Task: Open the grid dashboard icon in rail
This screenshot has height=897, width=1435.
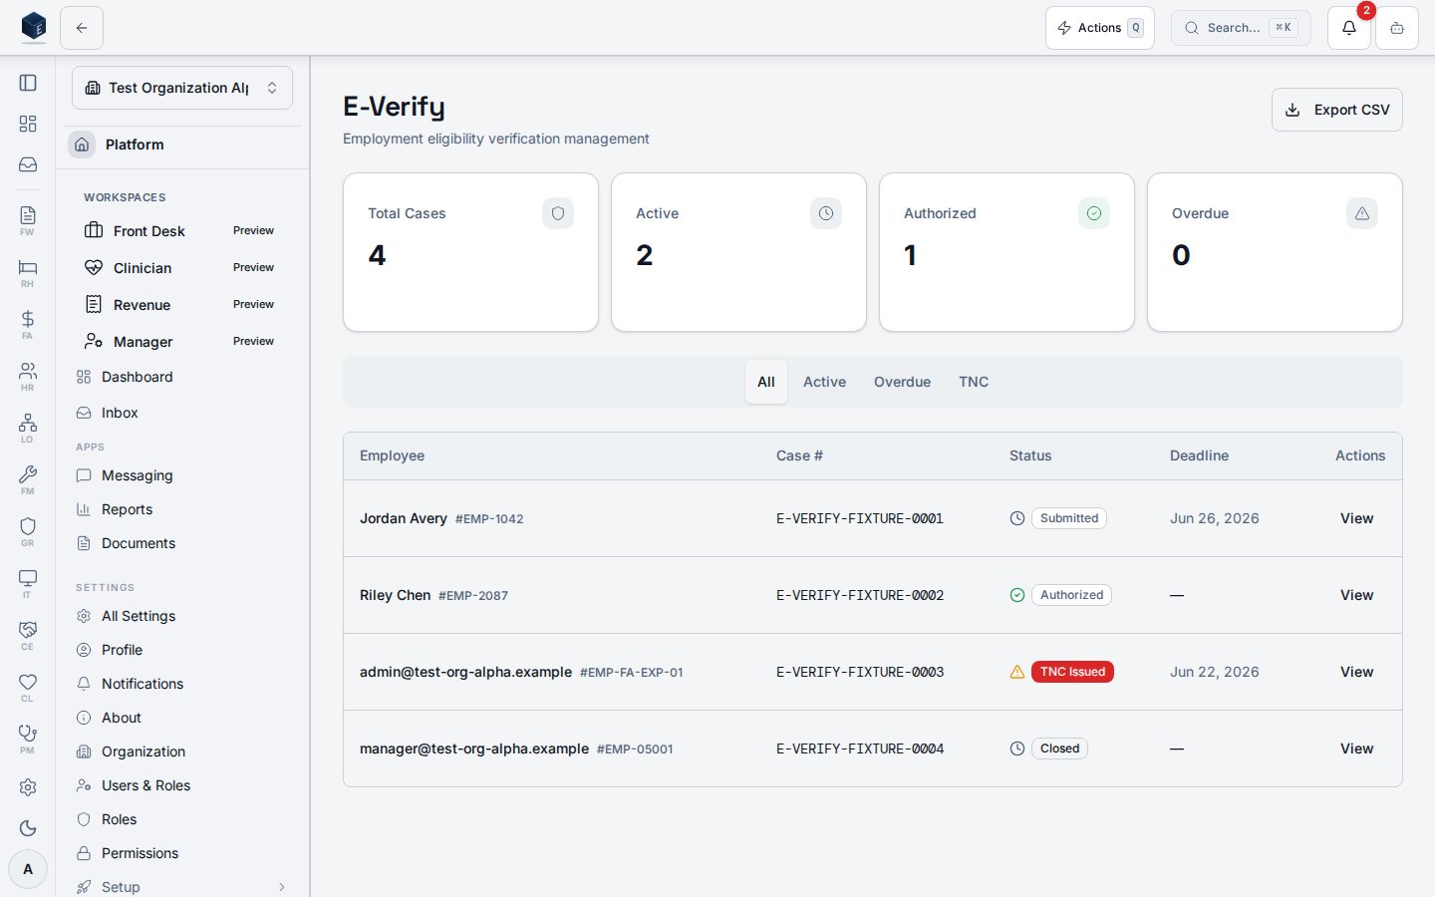Action: point(28,124)
